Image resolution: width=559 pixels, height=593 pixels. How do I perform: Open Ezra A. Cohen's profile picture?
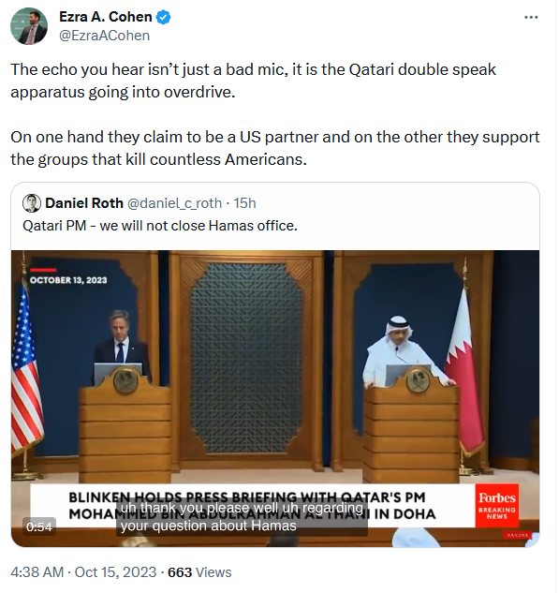tap(29, 26)
